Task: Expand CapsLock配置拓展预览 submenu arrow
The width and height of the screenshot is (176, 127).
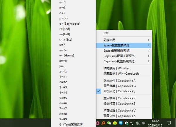Action: click(148, 61)
